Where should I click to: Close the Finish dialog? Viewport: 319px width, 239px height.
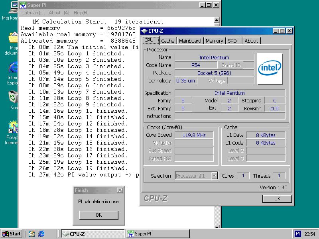click(x=120, y=190)
